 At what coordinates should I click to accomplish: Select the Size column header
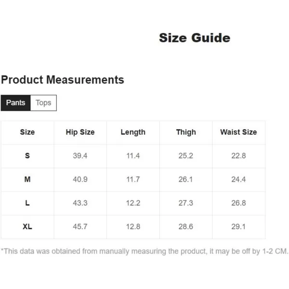[27, 132]
